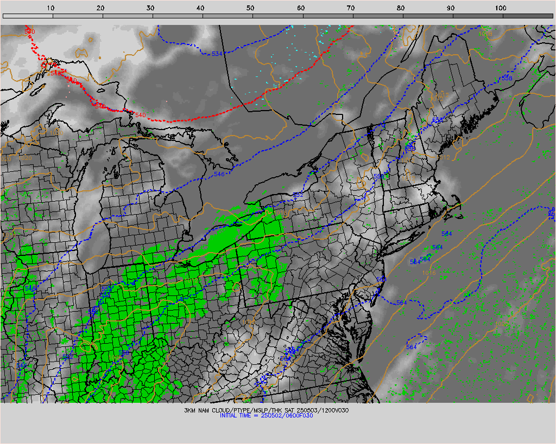Click the scale segment between 50 and 60
Screen dimensions: 556x444
277,16
